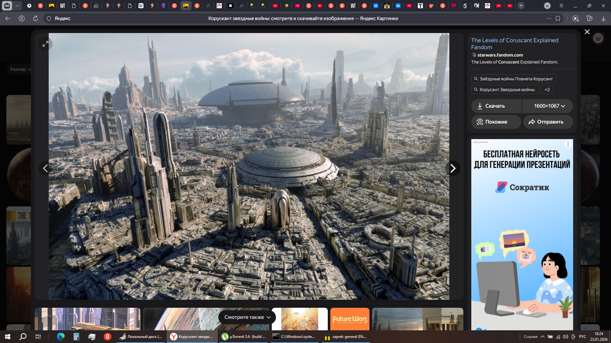
Task: Open Future Wars thumbnail
Action: [x=350, y=319]
